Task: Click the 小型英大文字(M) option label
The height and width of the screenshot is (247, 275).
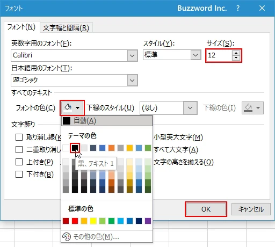Action: pyautogui.click(x=178, y=137)
